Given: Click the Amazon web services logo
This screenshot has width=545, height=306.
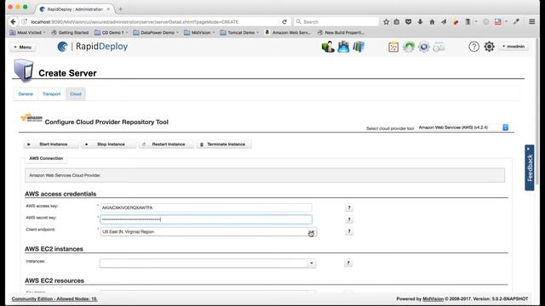Looking at the screenshot, I should click(x=32, y=118).
